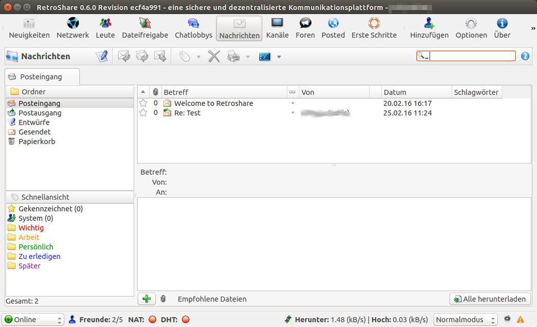Screen dimensions: 537x327
Task: Open Erste Schritte getting started
Action: tap(374, 28)
